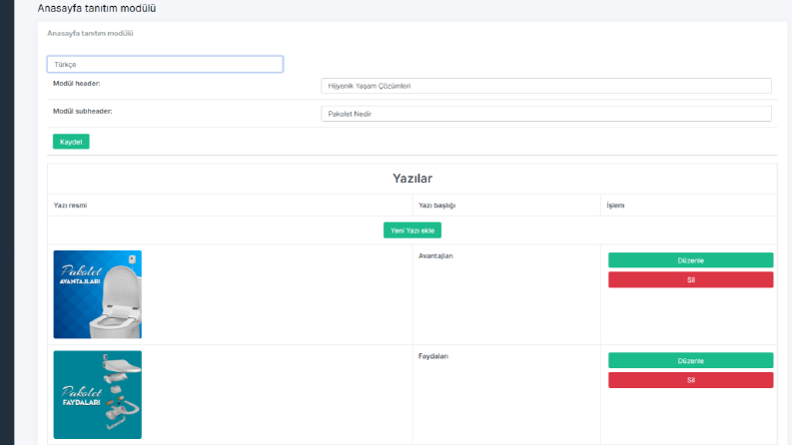Image resolution: width=792 pixels, height=445 pixels.
Task: Select the page title Anasayfa tanıtım modülü
Action: pos(97,8)
